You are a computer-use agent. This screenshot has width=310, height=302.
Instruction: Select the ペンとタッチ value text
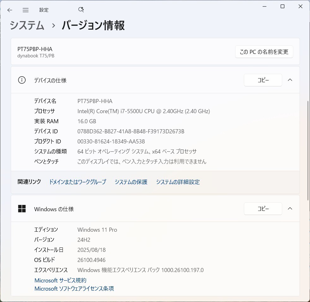pos(142,161)
